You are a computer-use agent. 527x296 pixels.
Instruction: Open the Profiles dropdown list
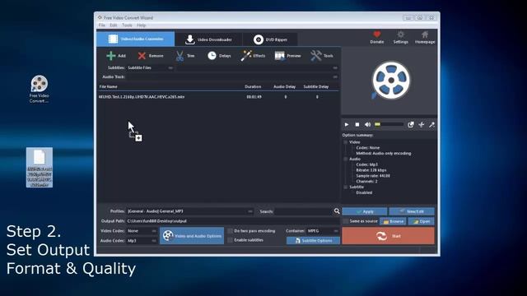pos(190,211)
